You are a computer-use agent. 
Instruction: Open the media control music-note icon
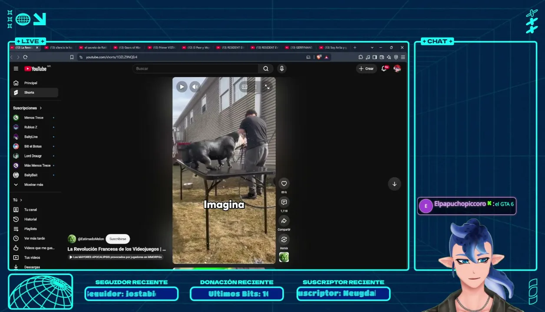(368, 57)
